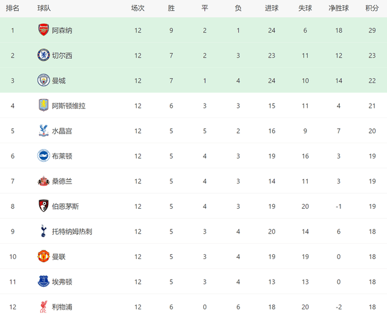Image resolution: width=387 pixels, height=316 pixels.
Task: Click the Manchester City crest icon
Action: pyautogui.click(x=44, y=81)
